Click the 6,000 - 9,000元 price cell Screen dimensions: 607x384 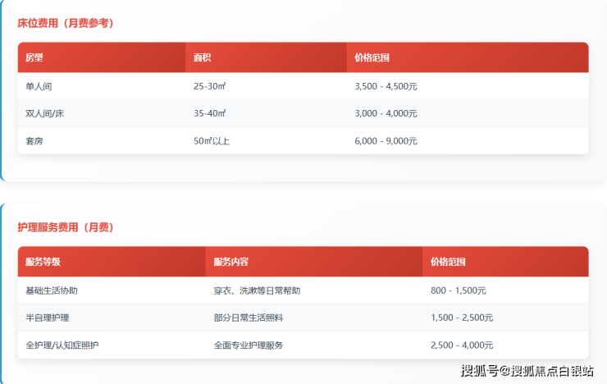point(386,141)
